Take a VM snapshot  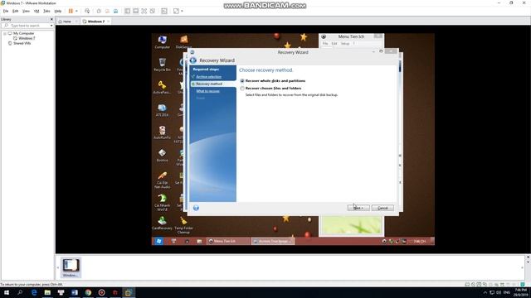coord(99,11)
